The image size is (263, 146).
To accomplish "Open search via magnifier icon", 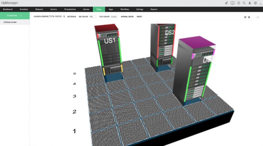I will [x=244, y=3].
